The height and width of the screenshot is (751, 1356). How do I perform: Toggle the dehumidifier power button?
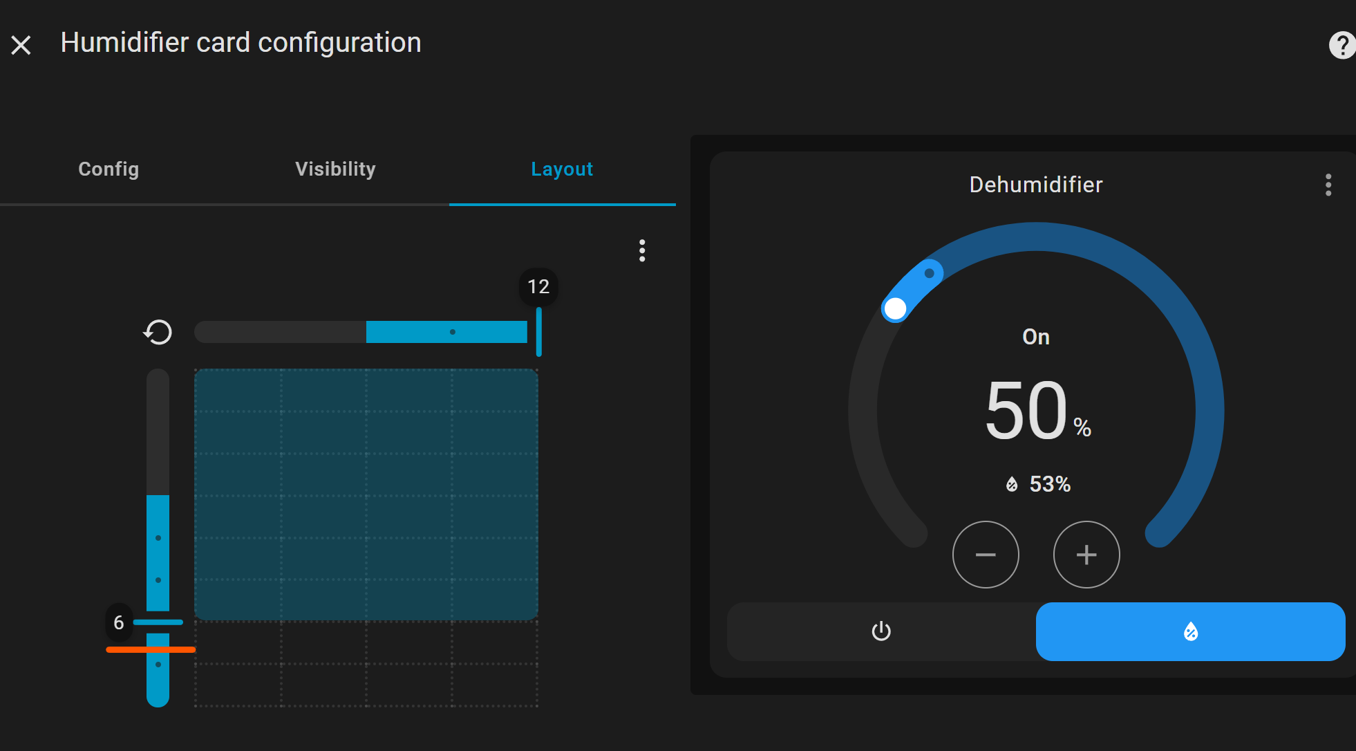[x=881, y=631]
